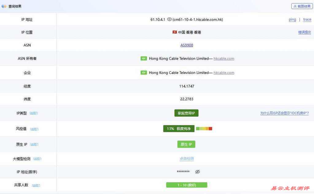The image size is (314, 194).
Task: Click the 大模型检测 row label
Action: [x=21, y=159]
